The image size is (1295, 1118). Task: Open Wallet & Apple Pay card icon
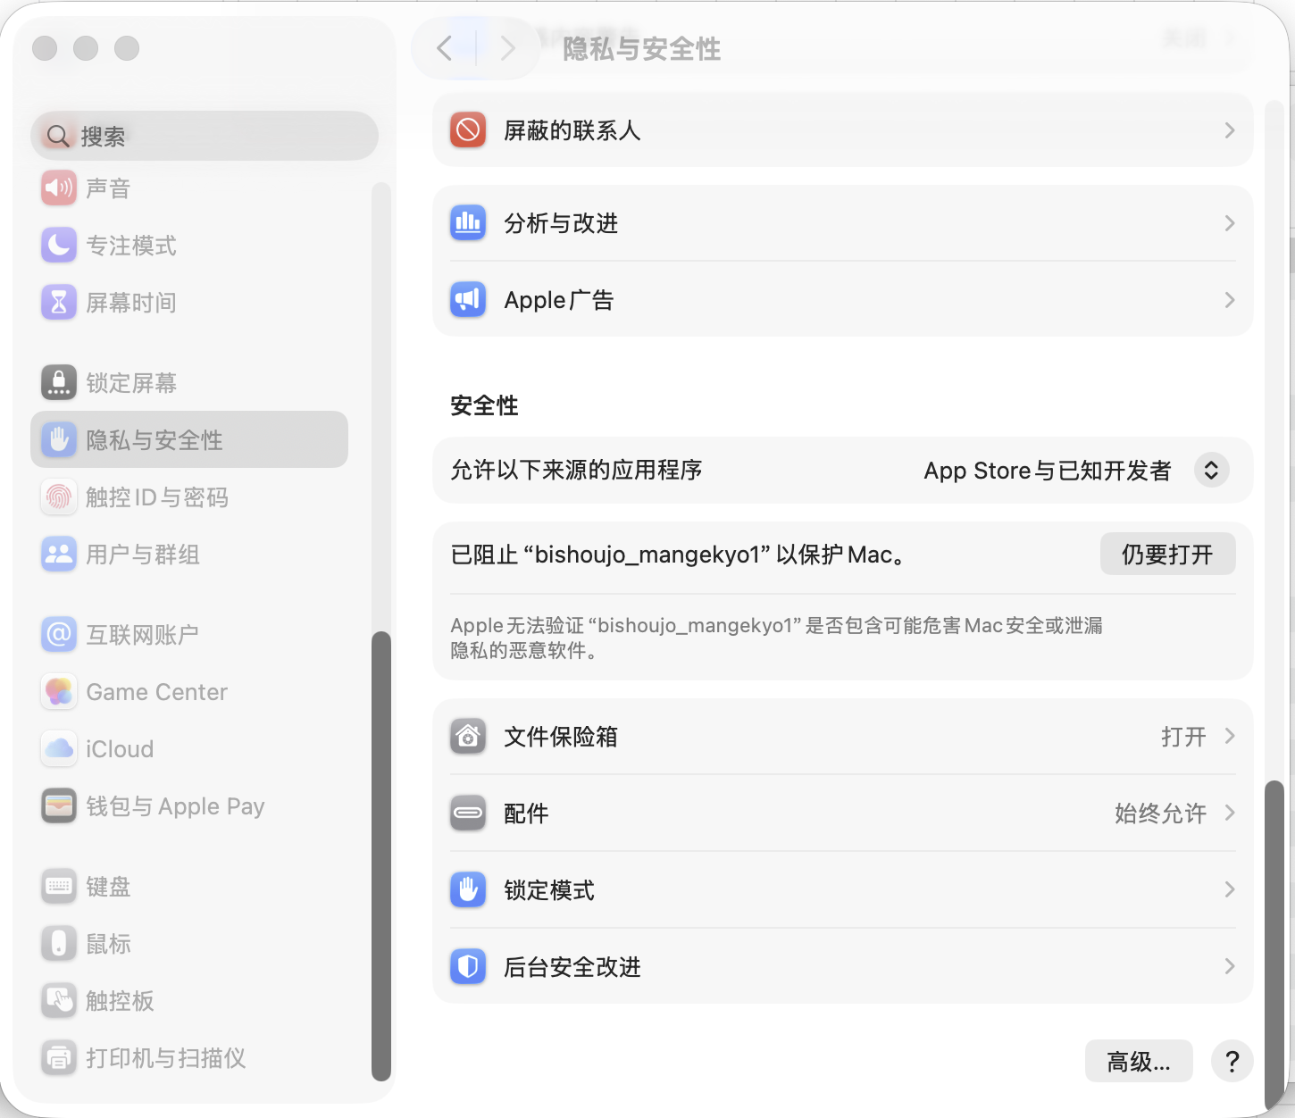coord(59,805)
